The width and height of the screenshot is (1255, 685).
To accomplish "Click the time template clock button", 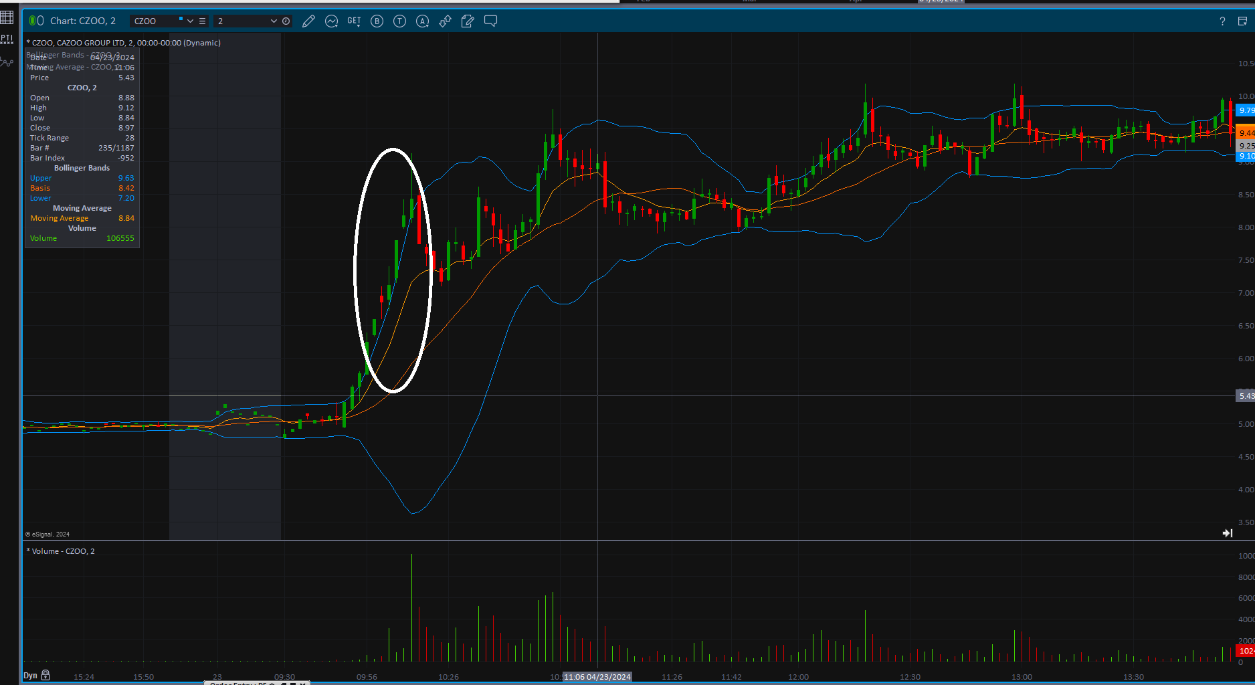I will (x=286, y=21).
